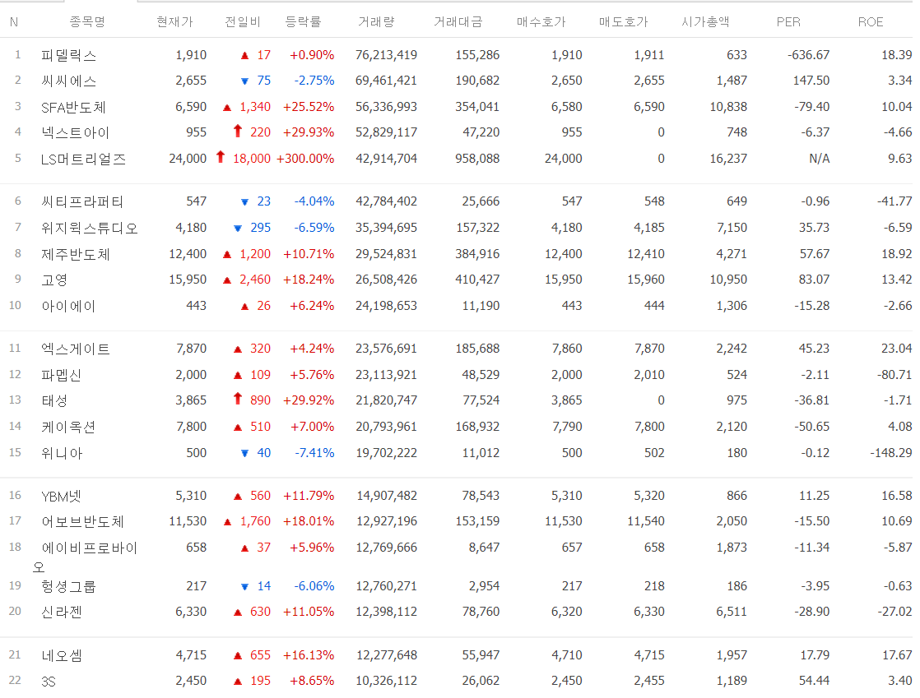
Task: Open the 엑스게이트 stock link
Action: pos(76,349)
